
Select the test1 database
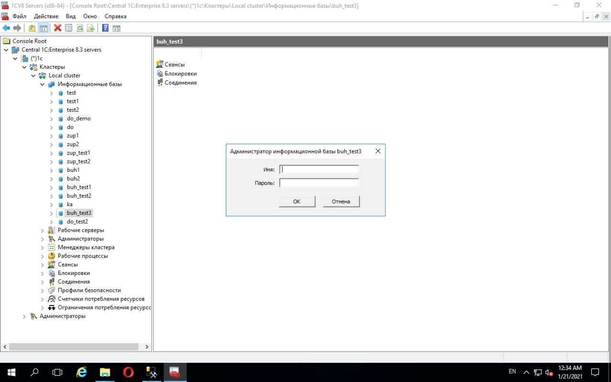[x=73, y=101]
